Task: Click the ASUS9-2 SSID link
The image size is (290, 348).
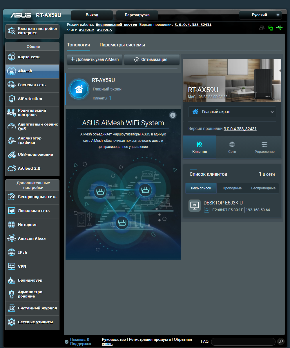Action: (x=86, y=30)
